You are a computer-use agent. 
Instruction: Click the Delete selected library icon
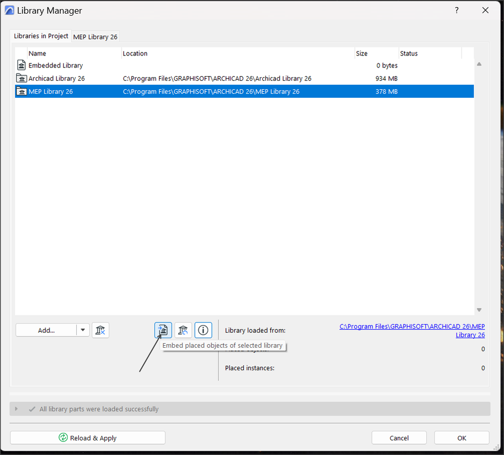point(100,330)
